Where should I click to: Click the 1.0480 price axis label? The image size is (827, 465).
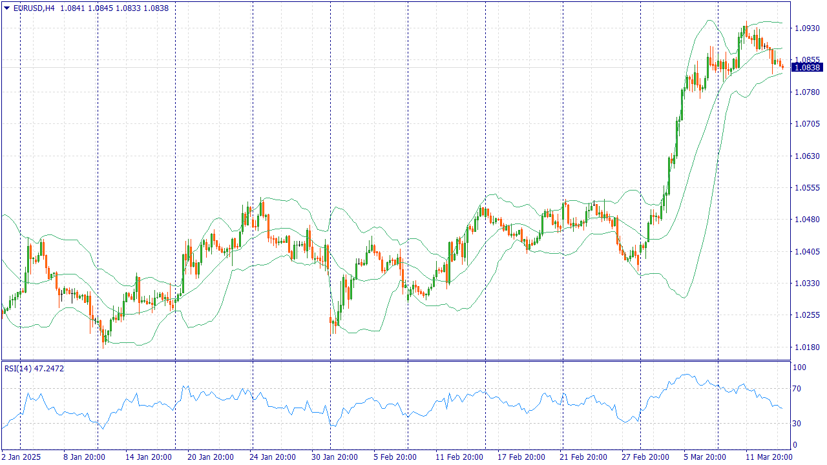tap(807, 220)
